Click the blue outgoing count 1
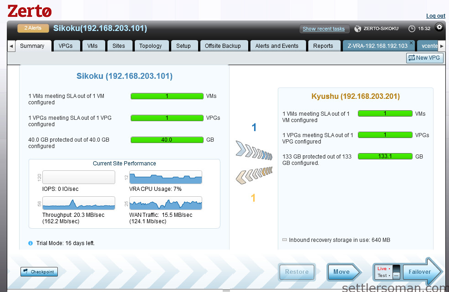The image size is (449, 292). pos(254,127)
